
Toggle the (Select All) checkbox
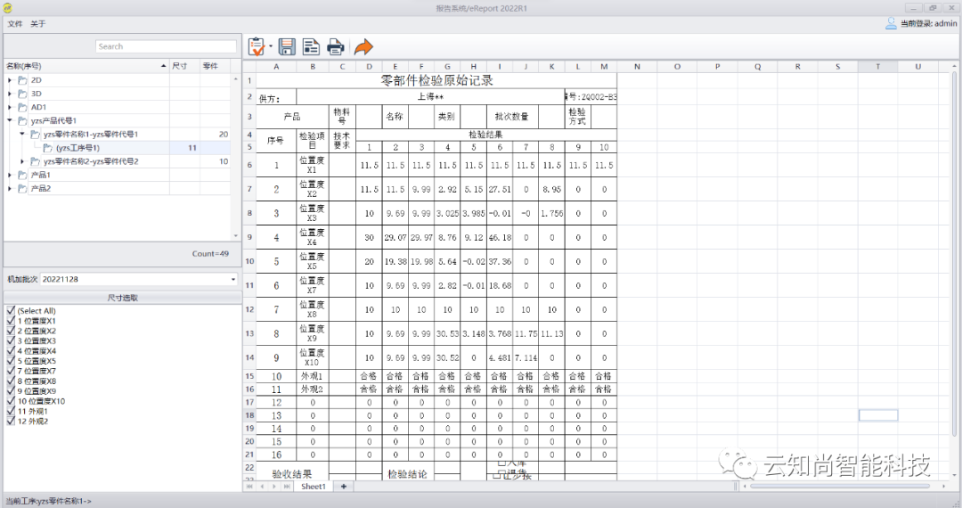point(11,311)
